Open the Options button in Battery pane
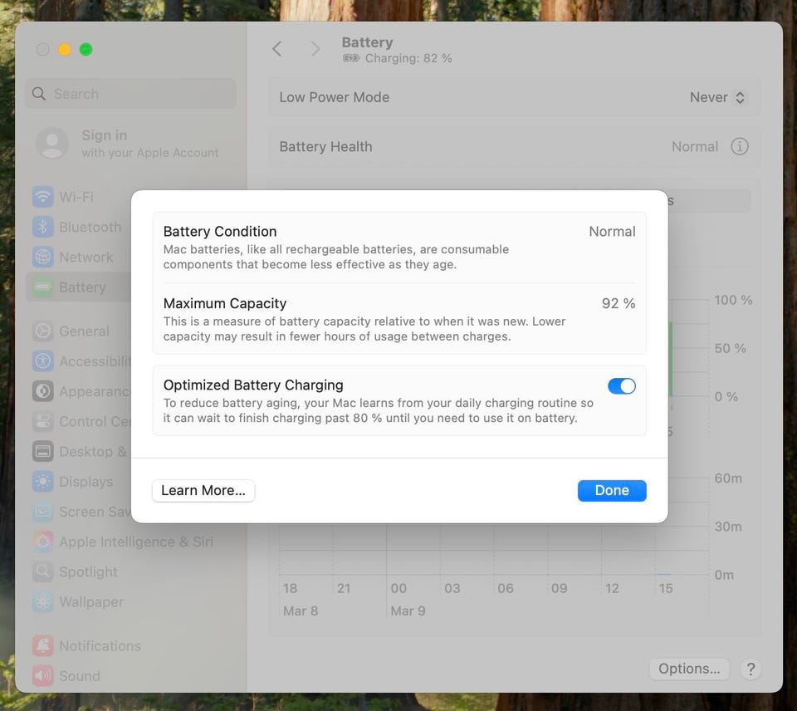Image resolution: width=797 pixels, height=711 pixels. [x=689, y=669]
